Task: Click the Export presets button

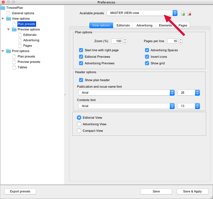Action: (x=20, y=191)
